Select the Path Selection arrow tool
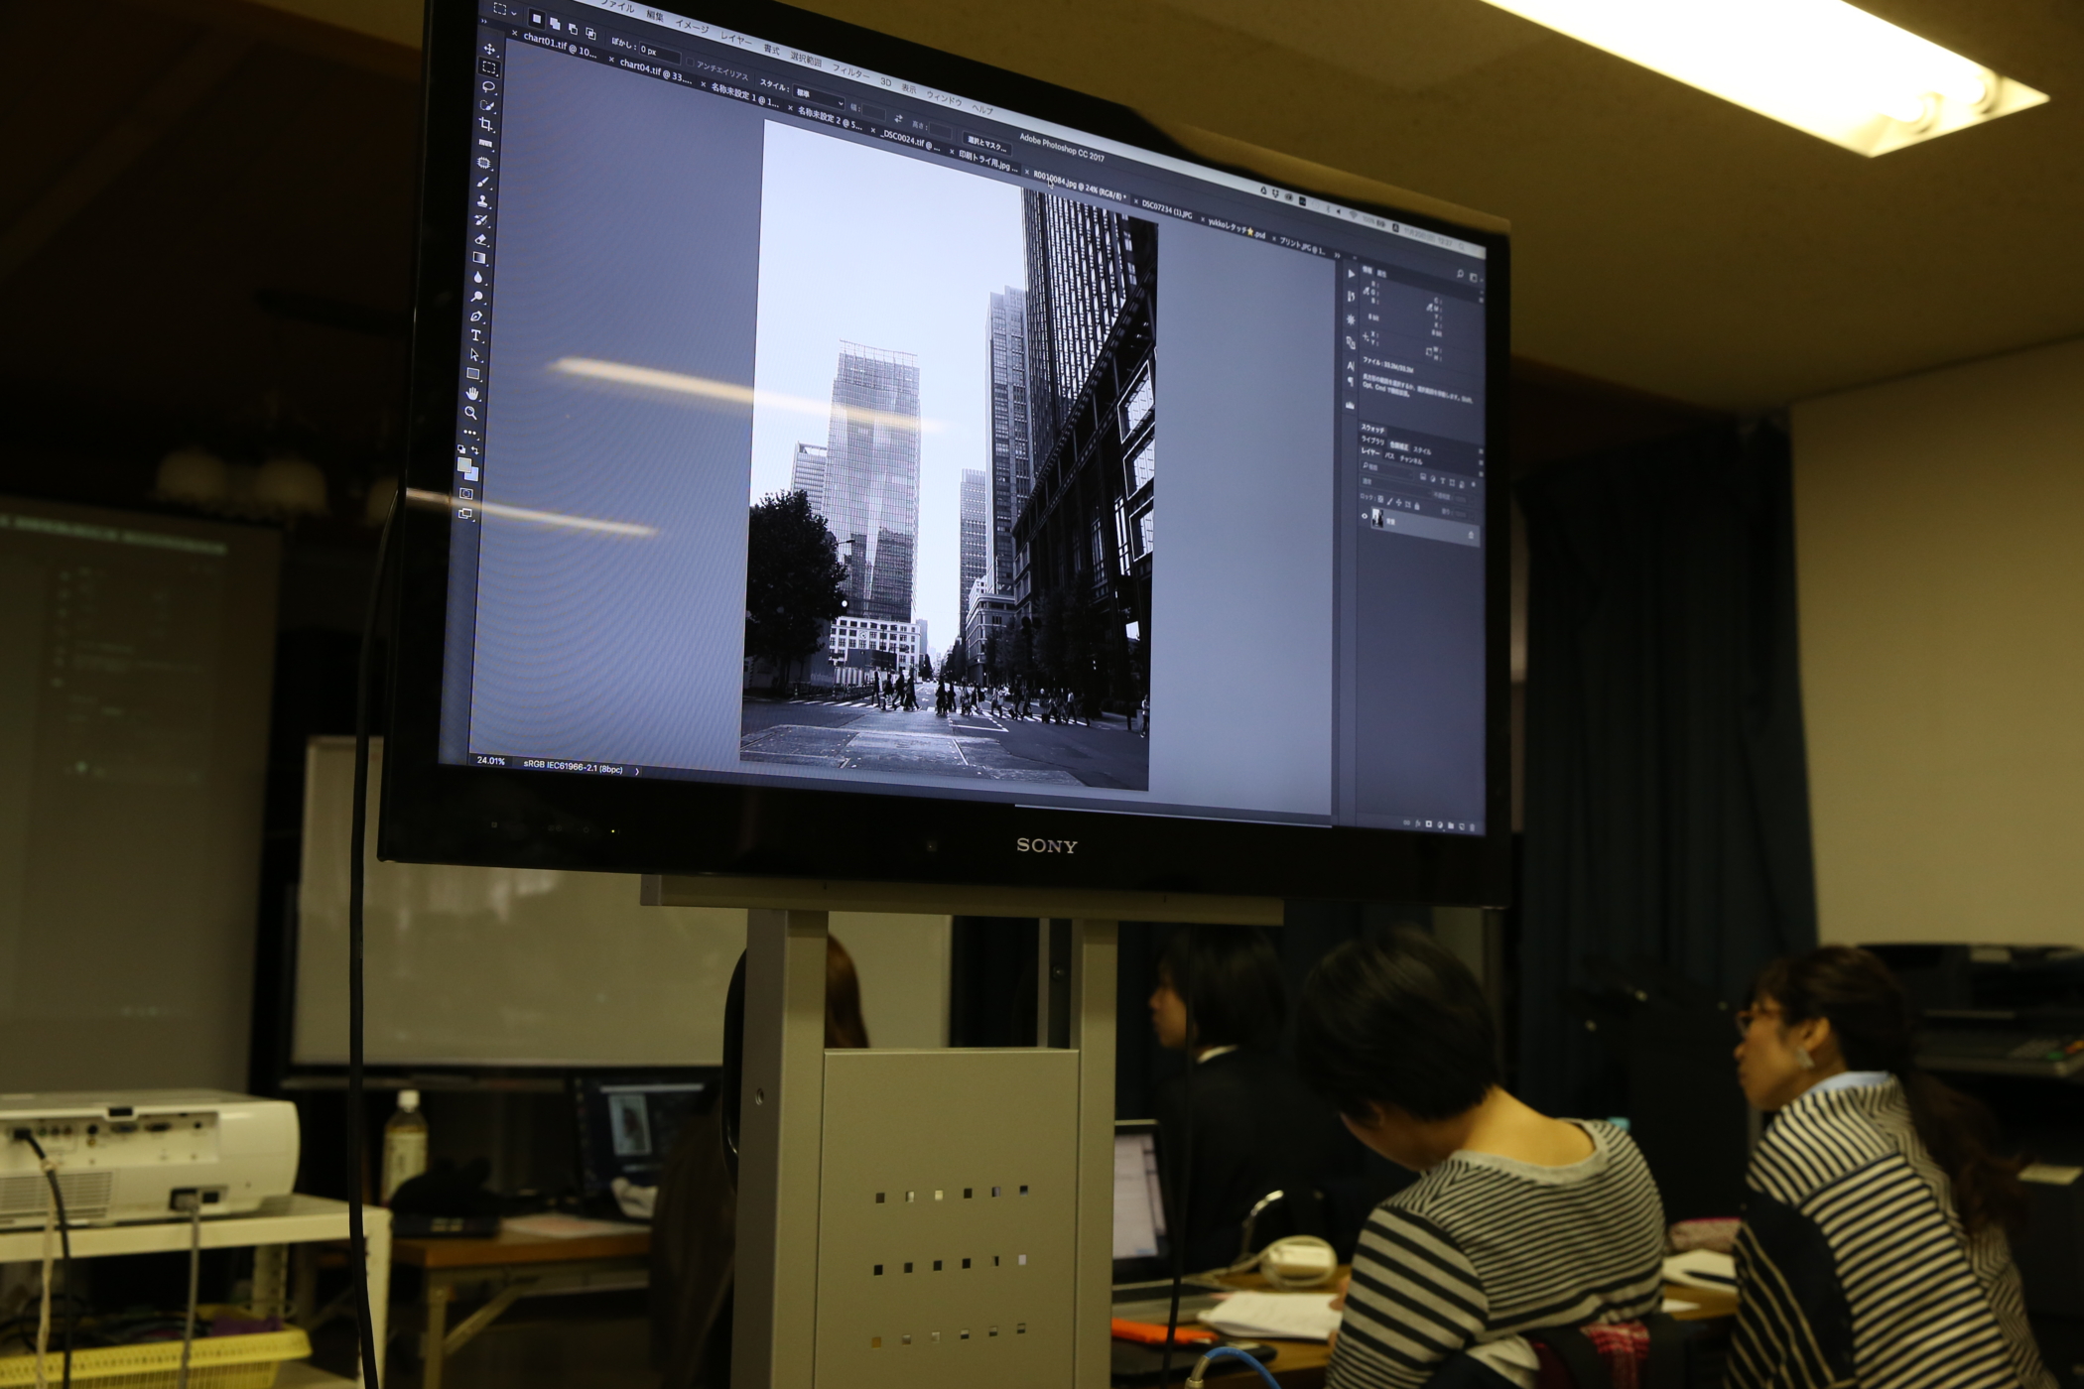 tap(474, 354)
